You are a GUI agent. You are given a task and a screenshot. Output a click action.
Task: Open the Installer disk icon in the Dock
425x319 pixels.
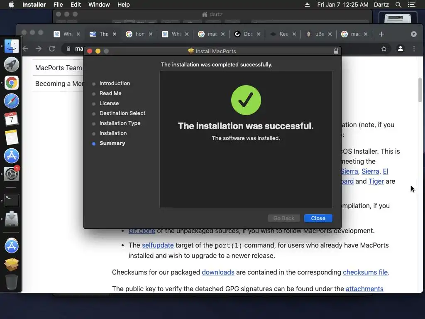point(11,218)
